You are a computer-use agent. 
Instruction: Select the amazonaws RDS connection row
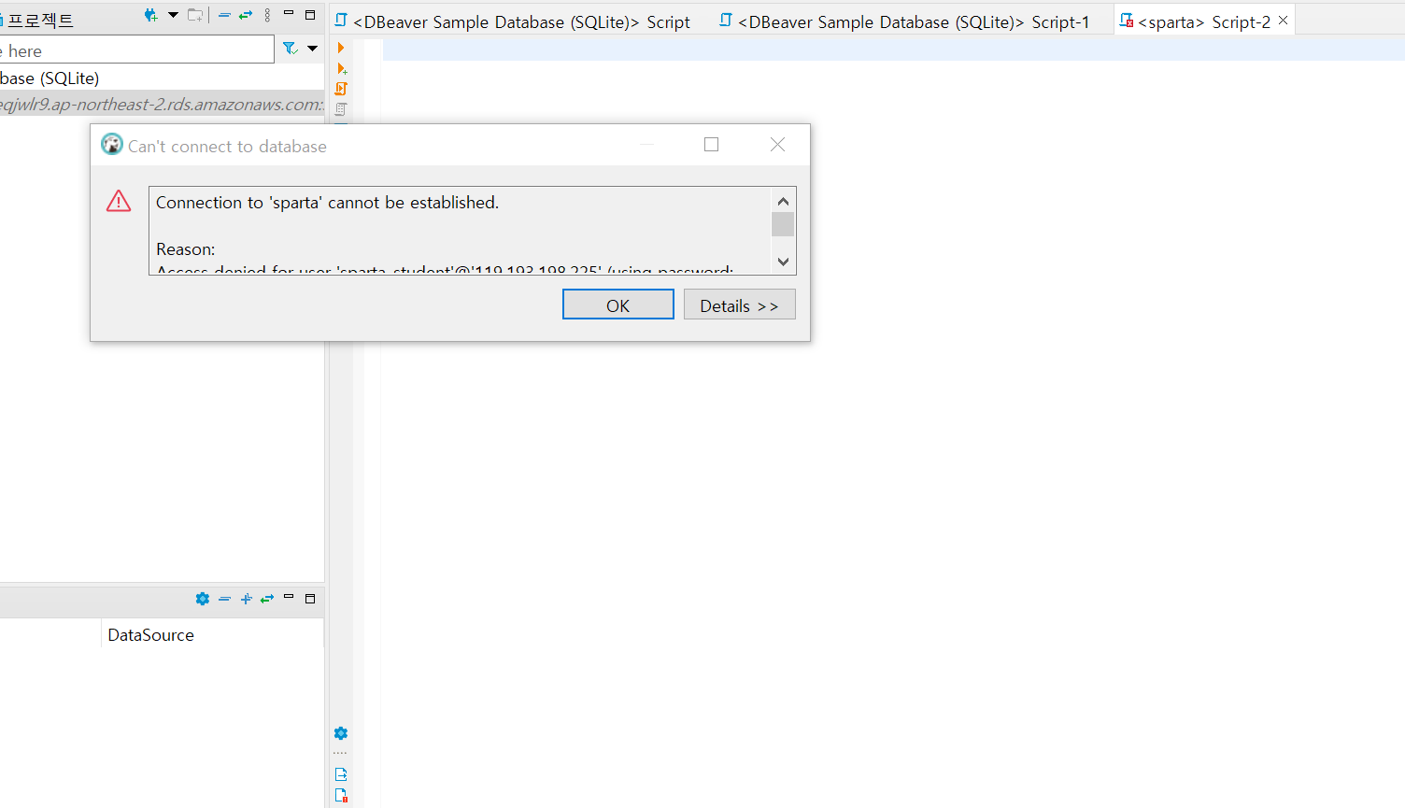tap(162, 105)
